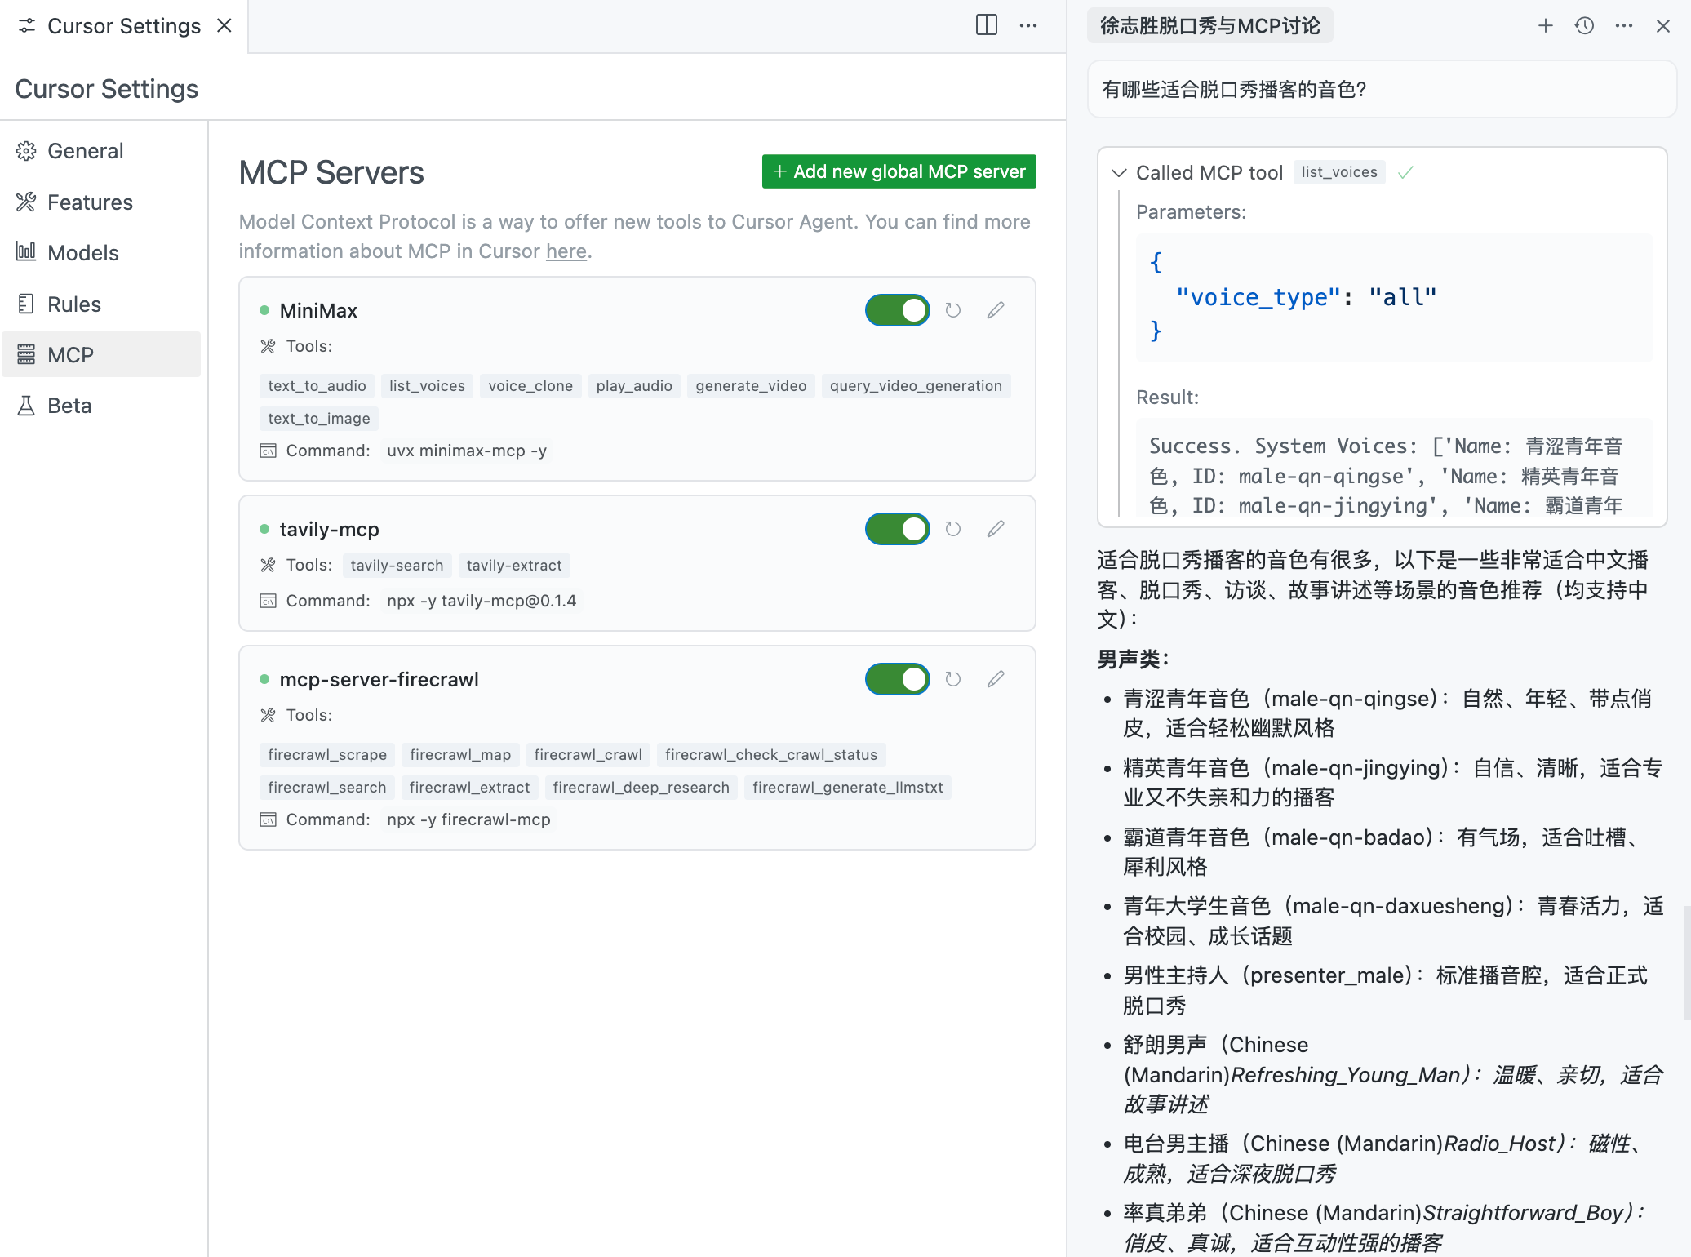Collapse the Called MCP tool section
This screenshot has height=1257, width=1691.
[x=1119, y=173]
